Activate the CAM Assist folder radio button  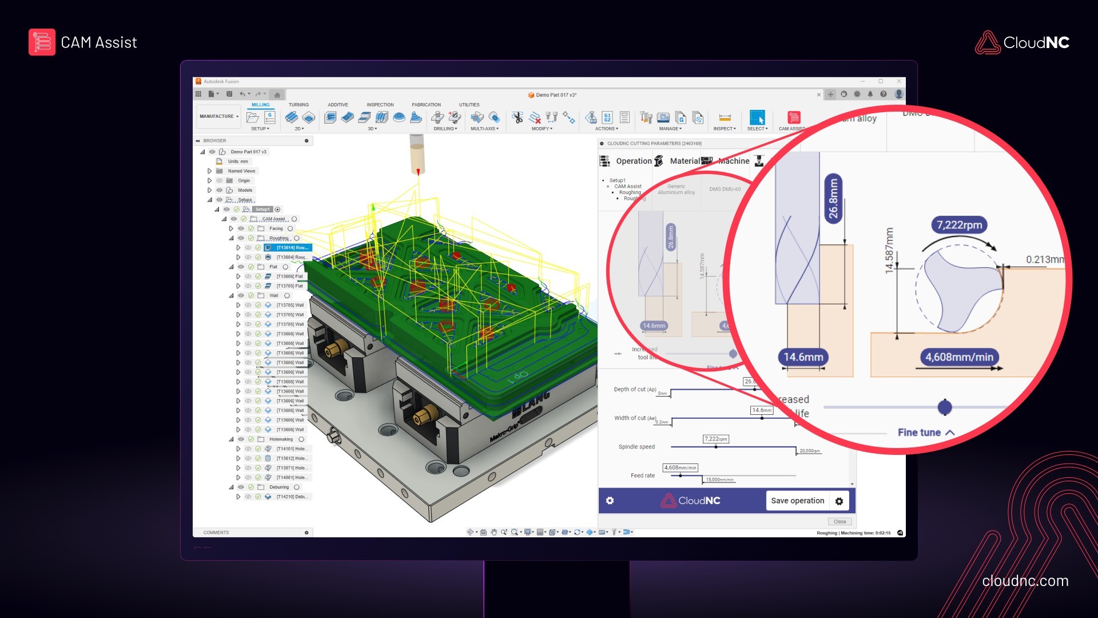click(295, 219)
